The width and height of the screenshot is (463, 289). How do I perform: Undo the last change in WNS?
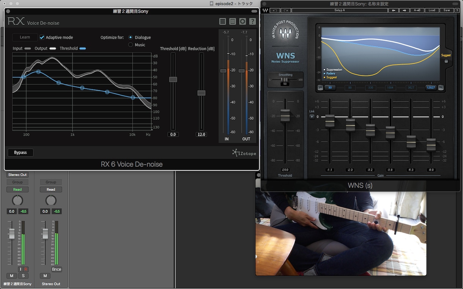click(275, 10)
